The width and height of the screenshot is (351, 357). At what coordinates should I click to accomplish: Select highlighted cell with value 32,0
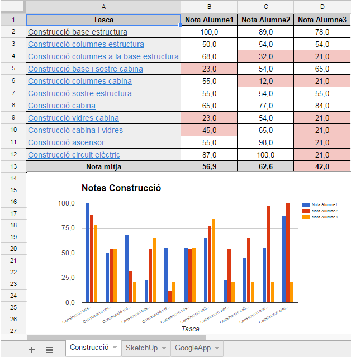[265, 56]
